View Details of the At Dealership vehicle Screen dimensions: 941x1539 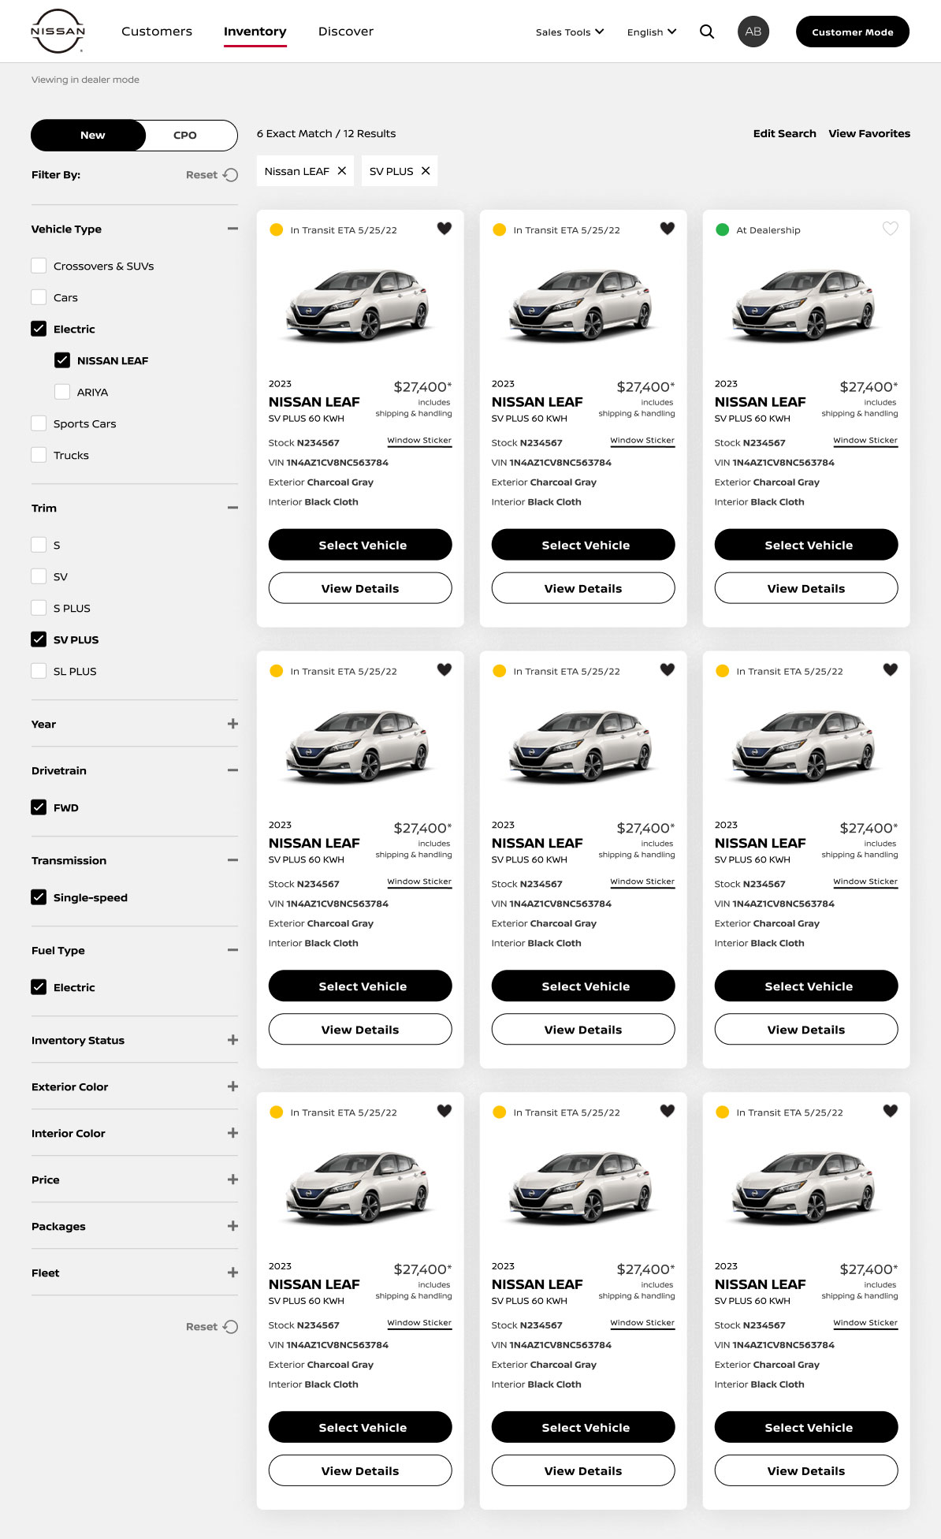point(806,588)
